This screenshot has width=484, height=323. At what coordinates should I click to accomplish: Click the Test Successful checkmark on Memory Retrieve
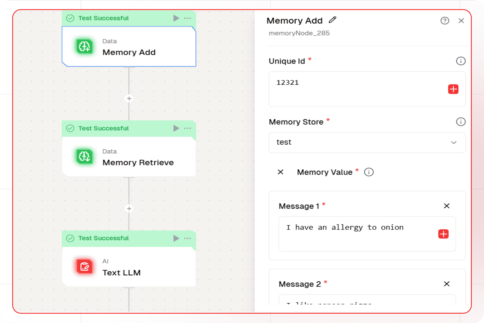point(70,128)
